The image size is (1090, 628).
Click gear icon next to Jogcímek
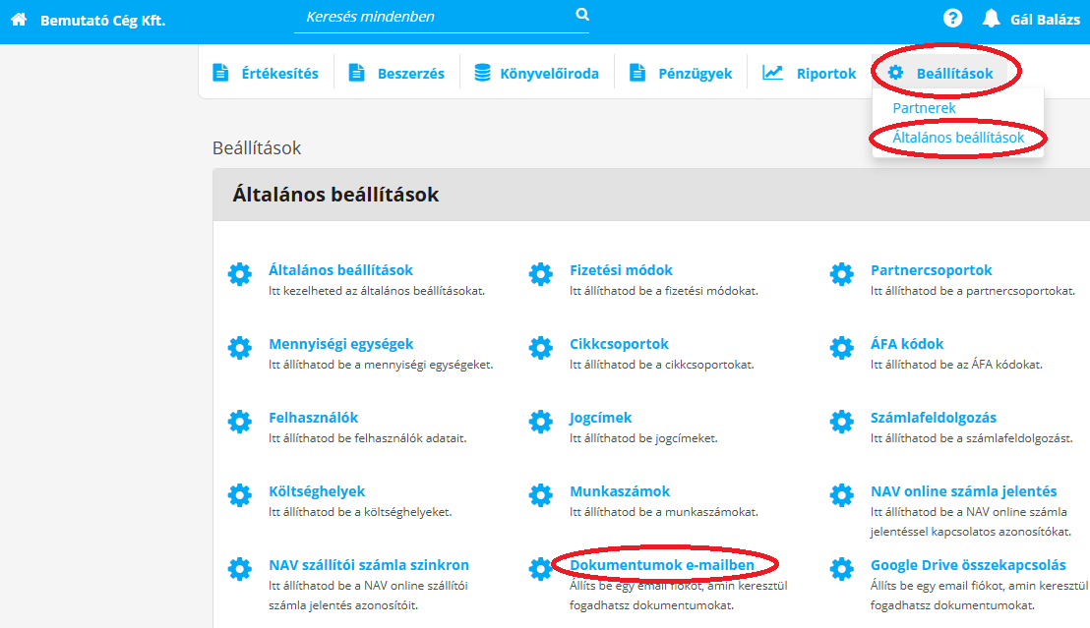pos(541,422)
